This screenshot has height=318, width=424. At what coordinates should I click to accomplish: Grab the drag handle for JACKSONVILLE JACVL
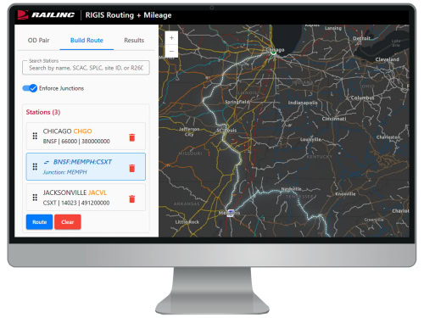point(35,198)
